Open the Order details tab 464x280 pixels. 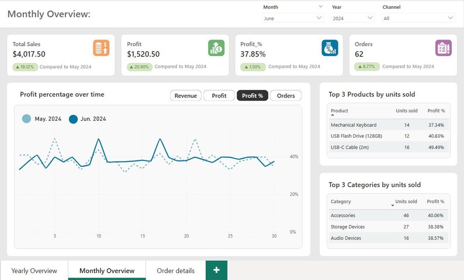click(x=175, y=271)
